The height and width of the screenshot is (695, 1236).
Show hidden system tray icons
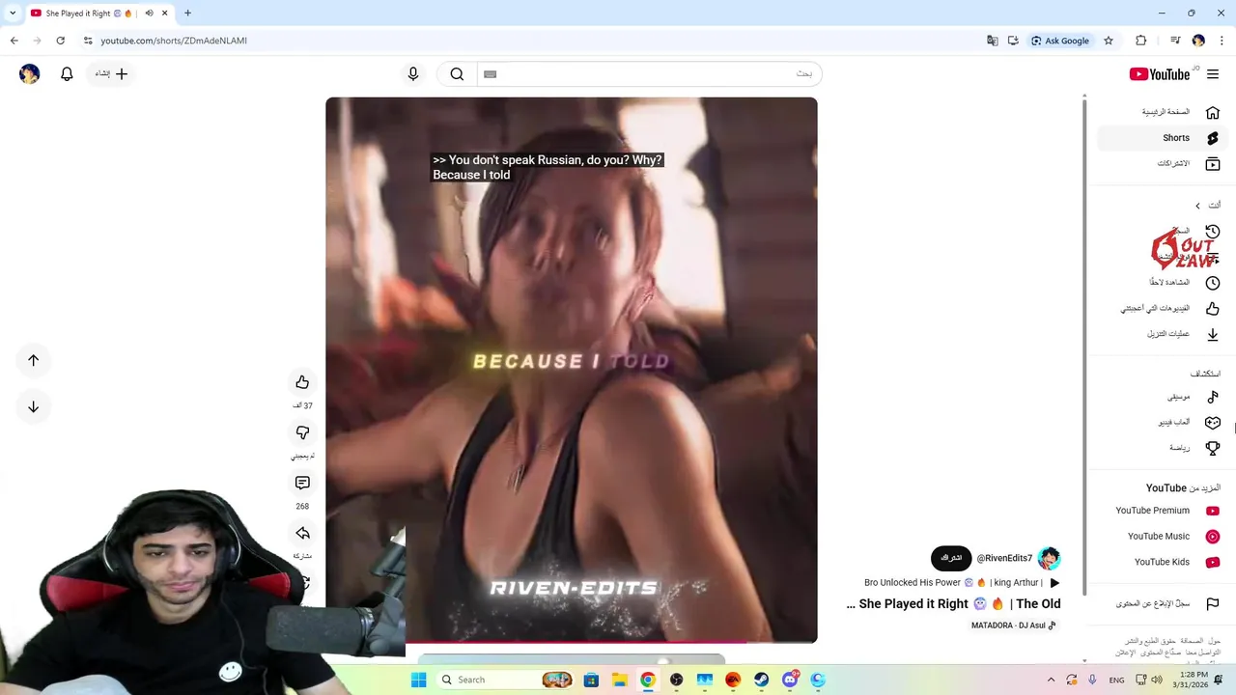pyautogui.click(x=1051, y=680)
